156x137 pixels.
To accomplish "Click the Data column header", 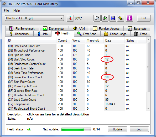I will pyautogui.click(x=114, y=40).
